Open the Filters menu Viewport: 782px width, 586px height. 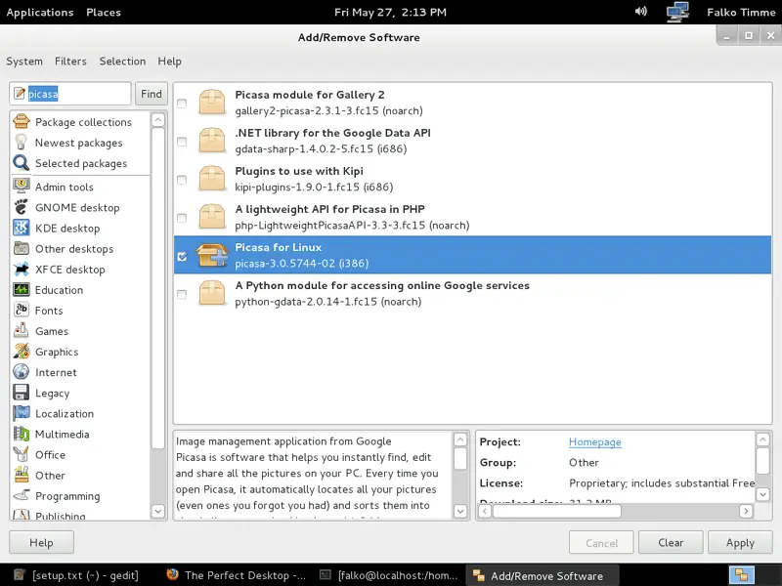[70, 62]
